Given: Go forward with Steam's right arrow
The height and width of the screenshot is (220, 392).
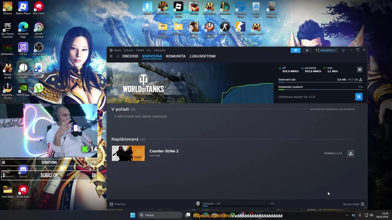Looking at the screenshot, I should click(118, 56).
